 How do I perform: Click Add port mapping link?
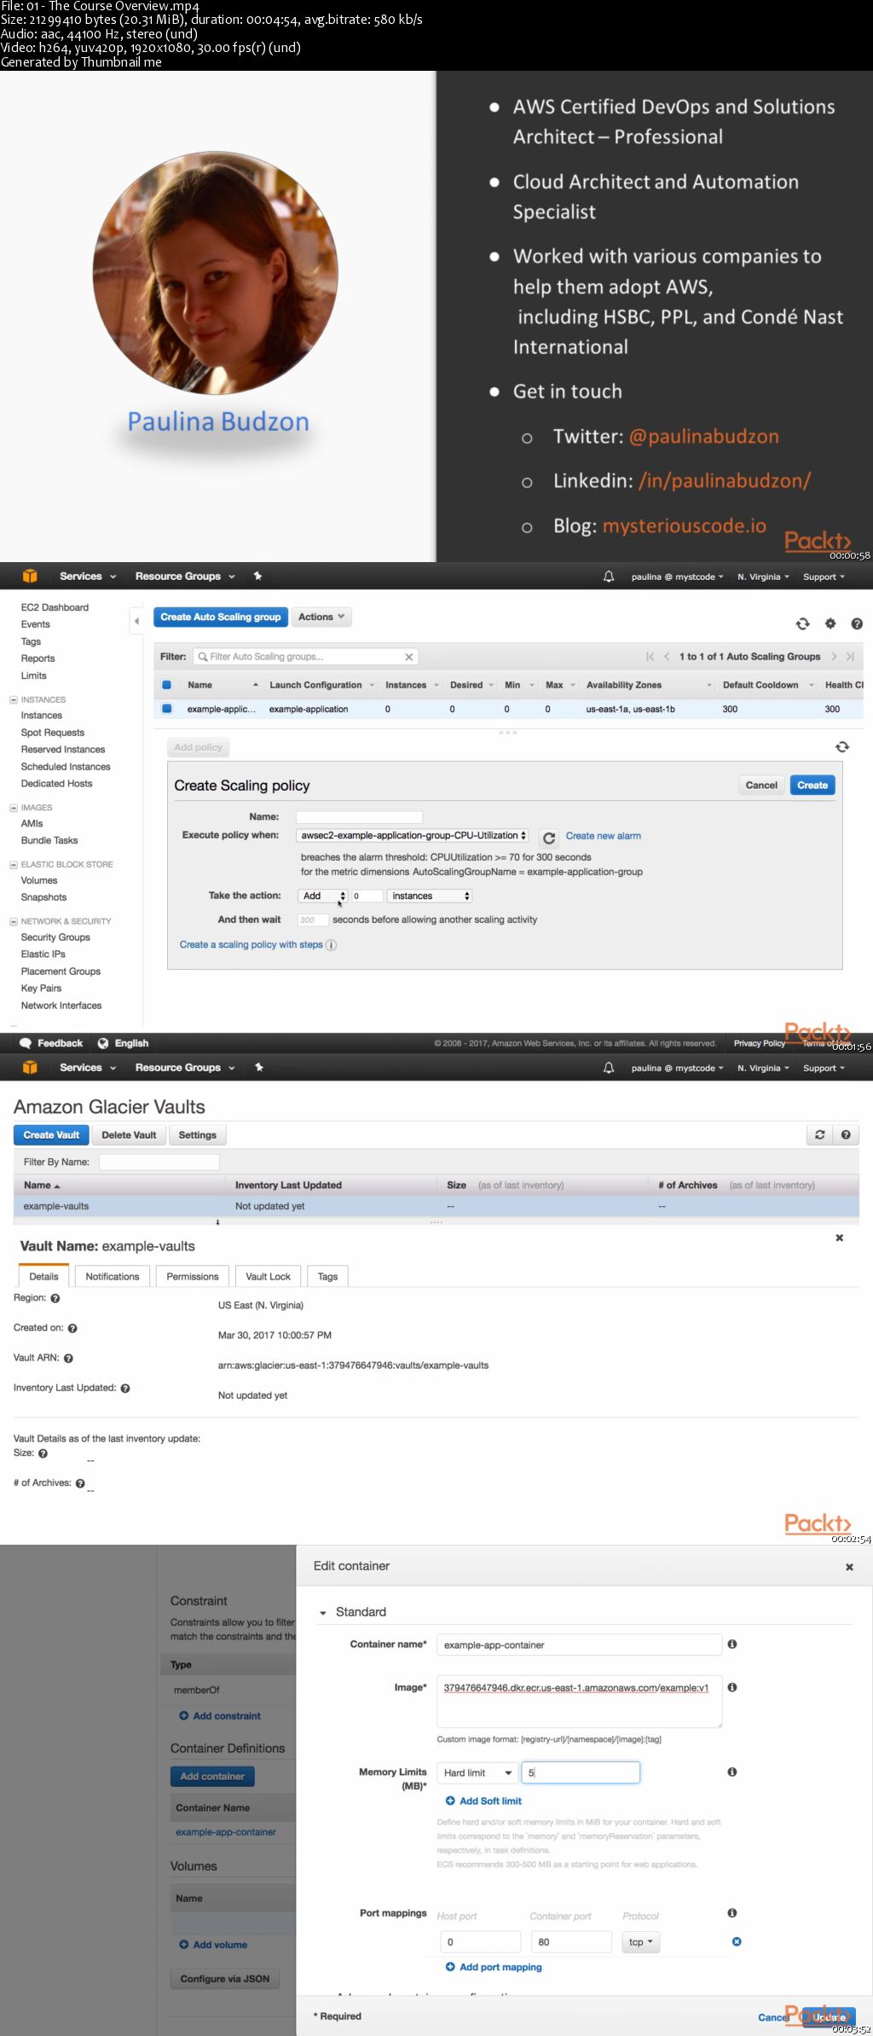point(494,1967)
